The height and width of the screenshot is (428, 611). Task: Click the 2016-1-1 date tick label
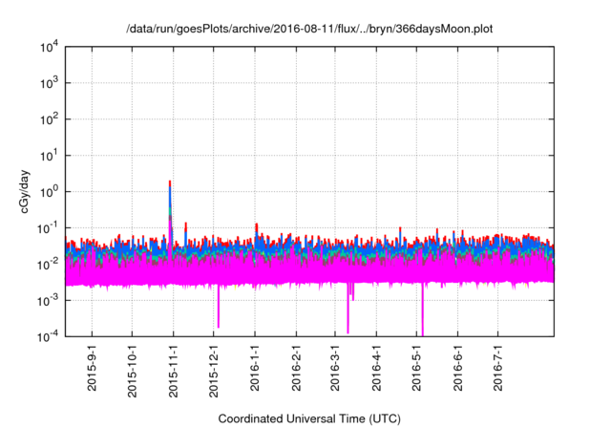point(255,370)
